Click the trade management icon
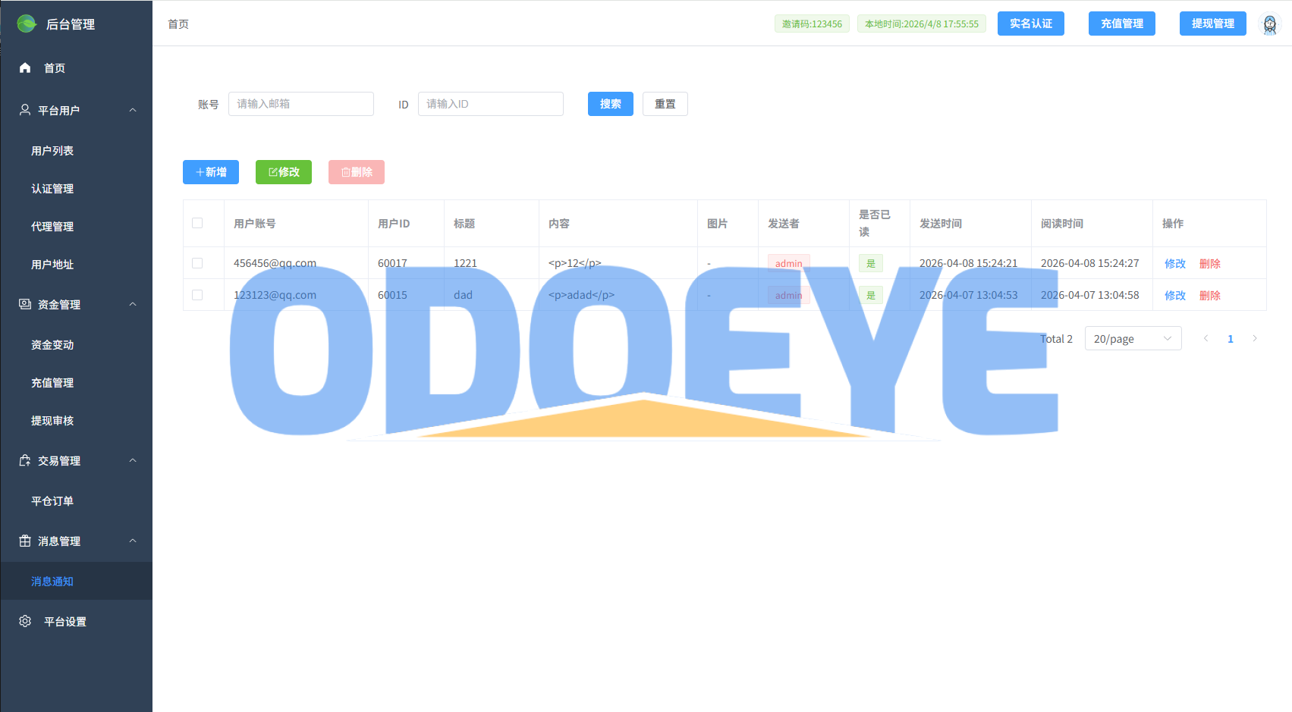 25,460
